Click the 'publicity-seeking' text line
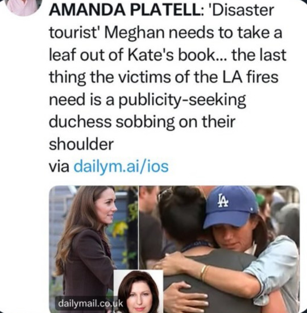This screenshot has width=307, height=313. pyautogui.click(x=182, y=100)
